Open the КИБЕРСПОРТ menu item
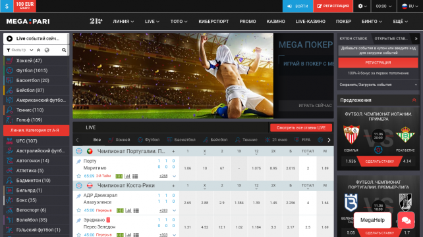Viewport: 423px width, 237px height. 213,21
